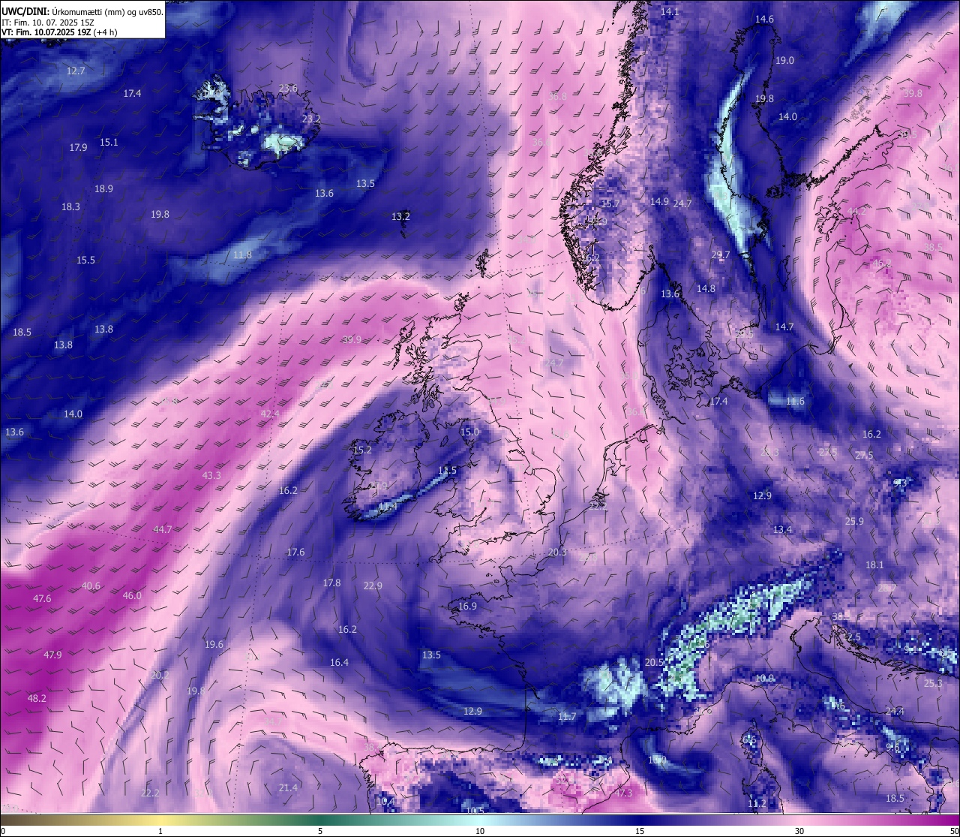Click the 23.6 value over Iceland
The image size is (960, 837).
click(x=288, y=89)
